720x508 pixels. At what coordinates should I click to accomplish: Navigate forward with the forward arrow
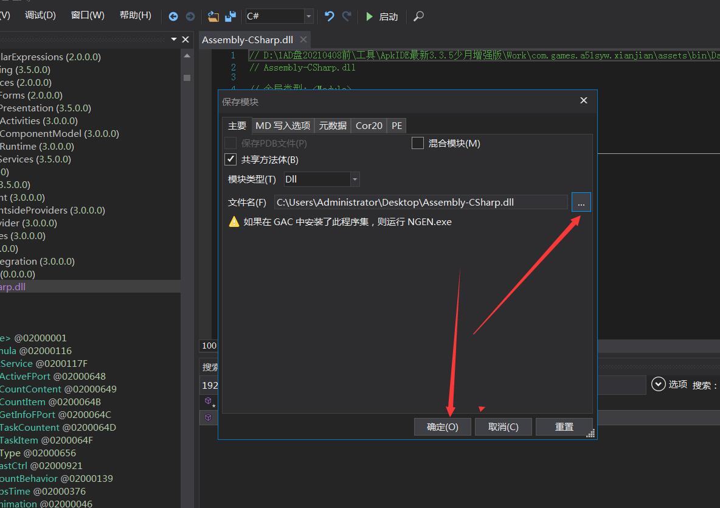[x=190, y=16]
